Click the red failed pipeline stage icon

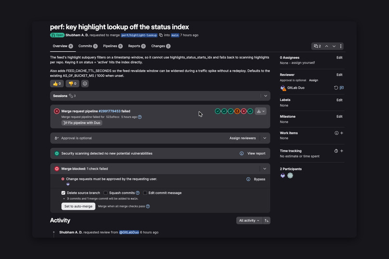point(244,111)
